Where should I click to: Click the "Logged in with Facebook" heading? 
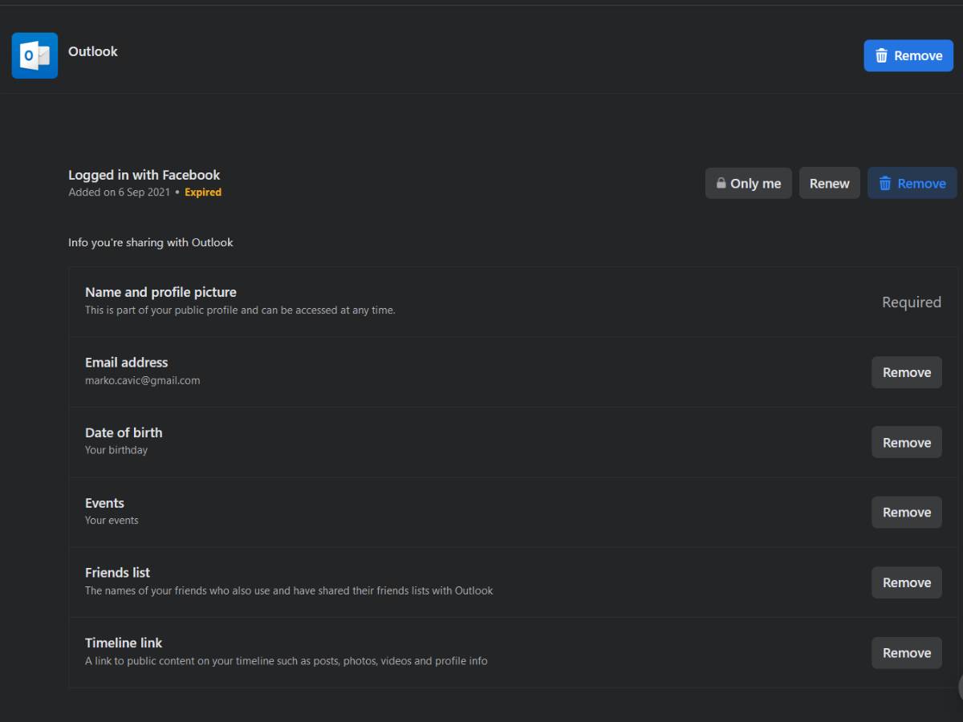(144, 175)
